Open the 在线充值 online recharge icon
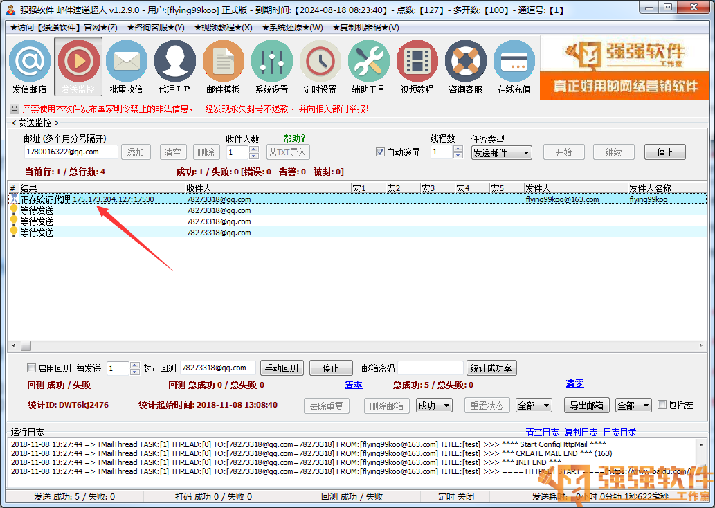715x508 pixels. click(x=514, y=67)
